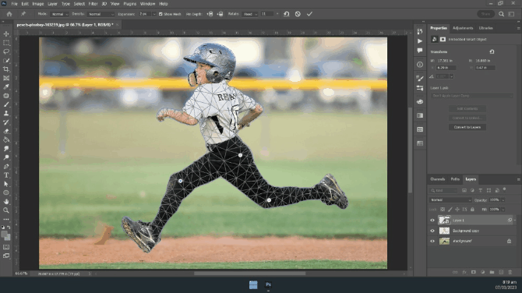Screen dimensions: 522x293
Task: Switch to the Channels tab
Action: 437,179
